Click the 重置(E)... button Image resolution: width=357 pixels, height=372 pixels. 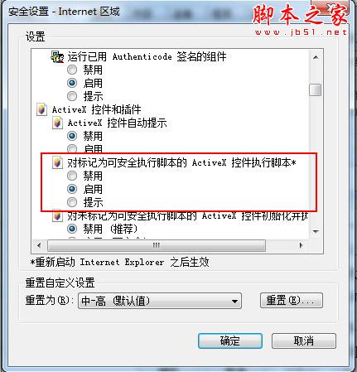tap(292, 300)
